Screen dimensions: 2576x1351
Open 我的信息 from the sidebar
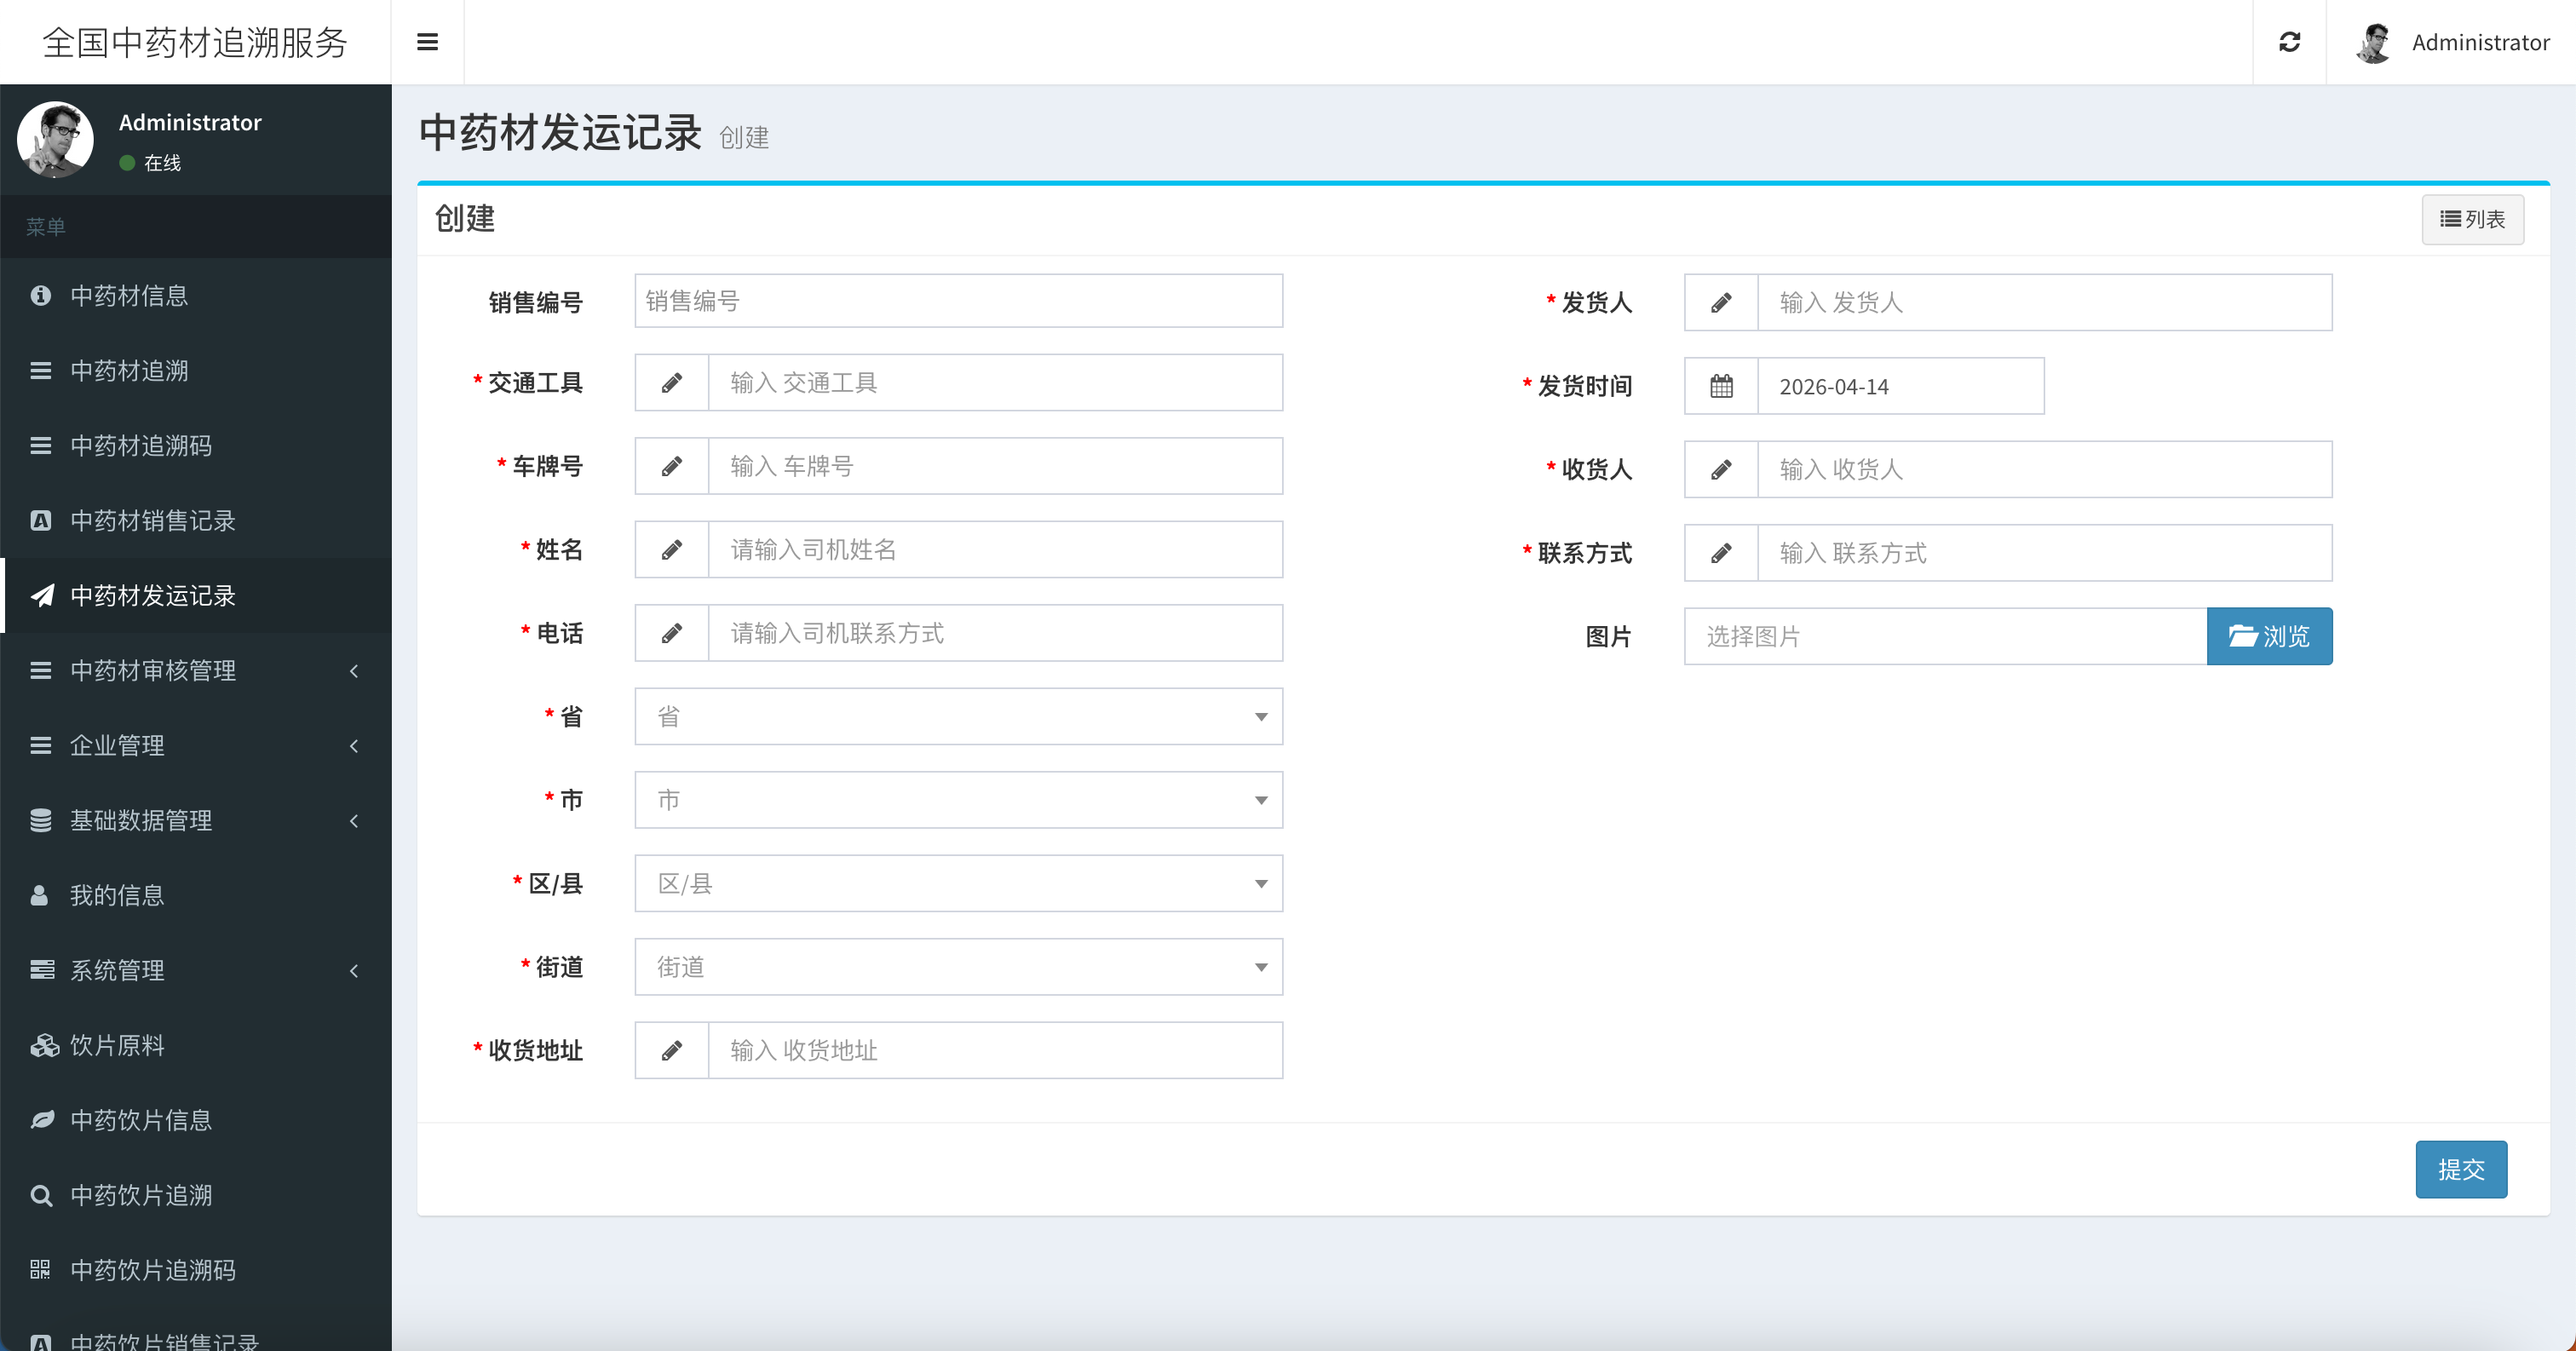[116, 895]
